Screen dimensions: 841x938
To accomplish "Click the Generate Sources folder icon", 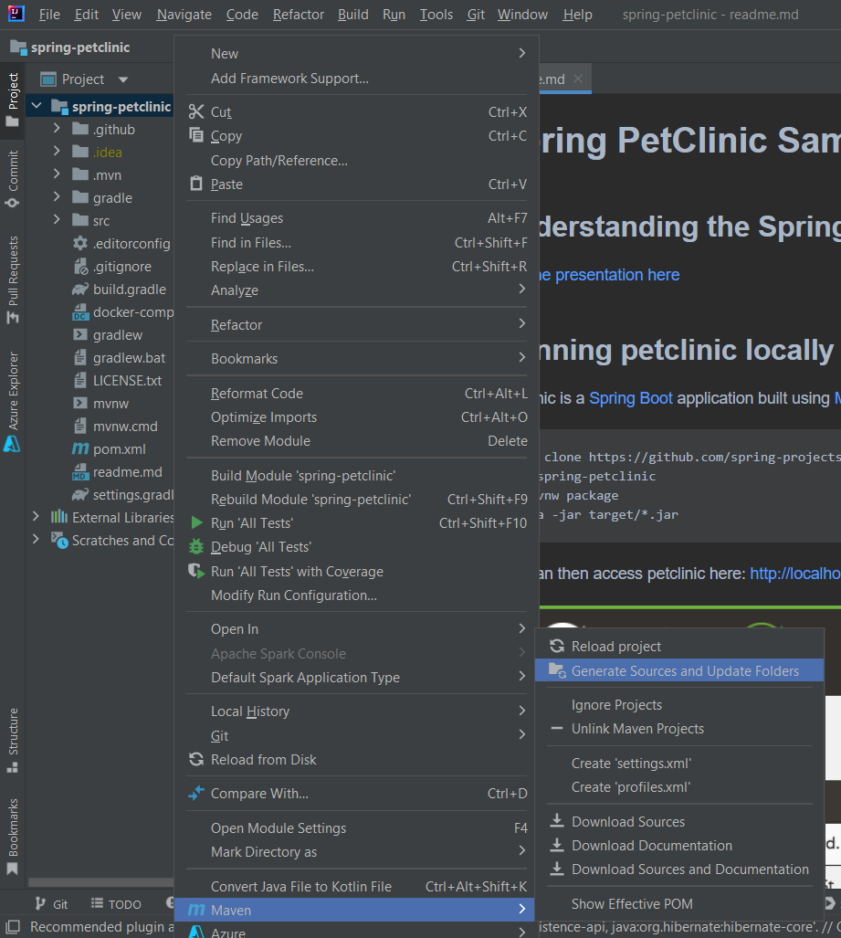I will (x=557, y=670).
